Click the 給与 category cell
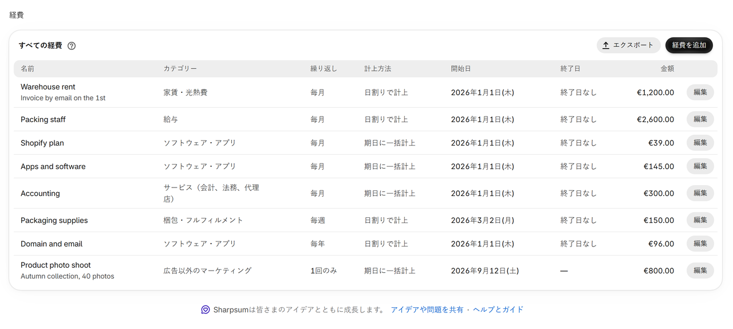The image size is (733, 329). [x=171, y=119]
